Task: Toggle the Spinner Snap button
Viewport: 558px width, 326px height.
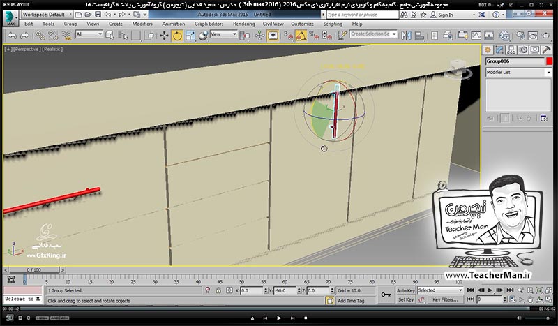Action: pyautogui.click(x=326, y=36)
